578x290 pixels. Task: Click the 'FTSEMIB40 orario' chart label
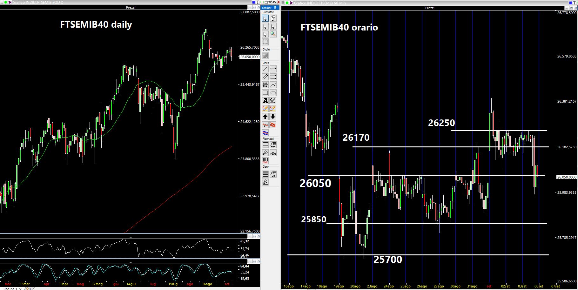pyautogui.click(x=339, y=27)
